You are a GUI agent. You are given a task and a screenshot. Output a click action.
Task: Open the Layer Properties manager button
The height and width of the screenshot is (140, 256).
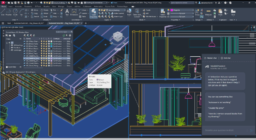[x=94, y=13]
